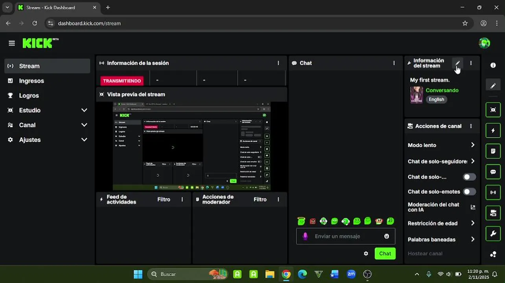The image size is (505, 283).
Task: Open Moderación del chat con IA external link
Action: pyautogui.click(x=473, y=207)
